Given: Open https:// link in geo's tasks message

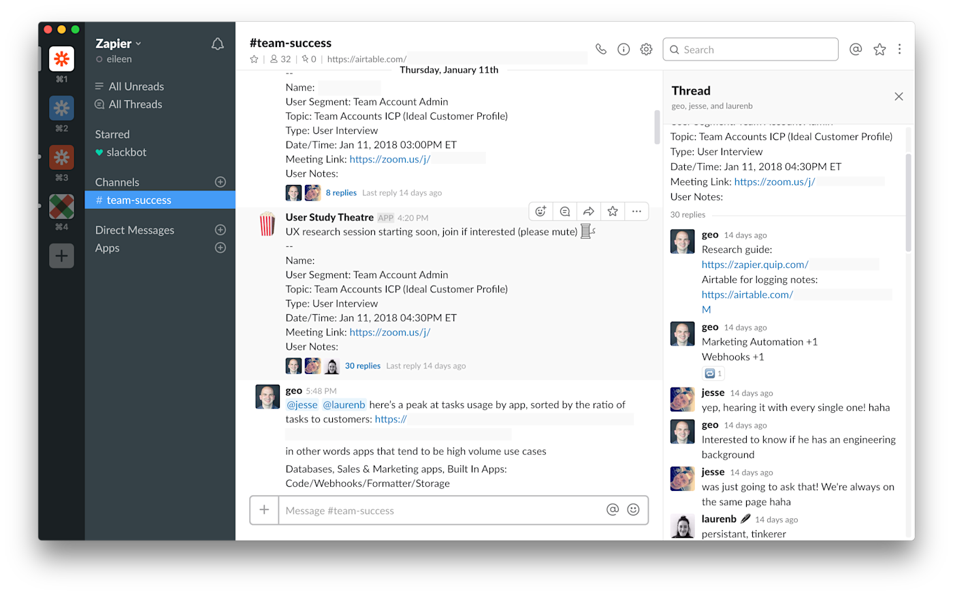Looking at the screenshot, I should [391, 419].
